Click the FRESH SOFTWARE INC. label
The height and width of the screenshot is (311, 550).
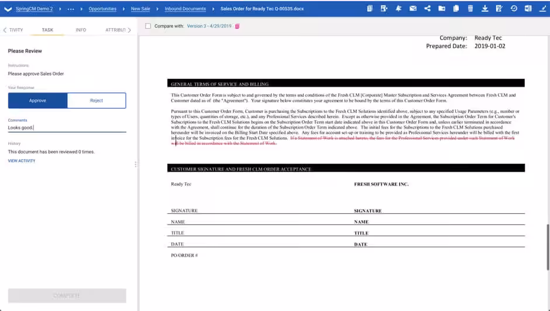(381, 184)
